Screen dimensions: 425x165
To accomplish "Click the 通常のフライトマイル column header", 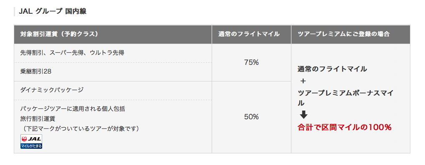I will [251, 34].
